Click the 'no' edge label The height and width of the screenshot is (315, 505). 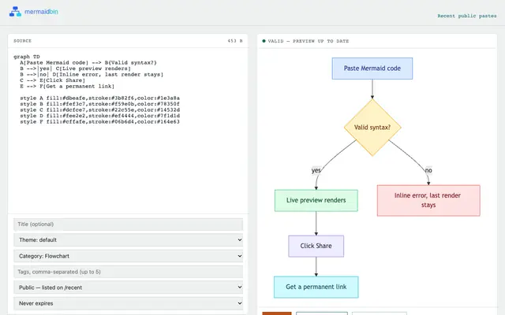tap(428, 170)
